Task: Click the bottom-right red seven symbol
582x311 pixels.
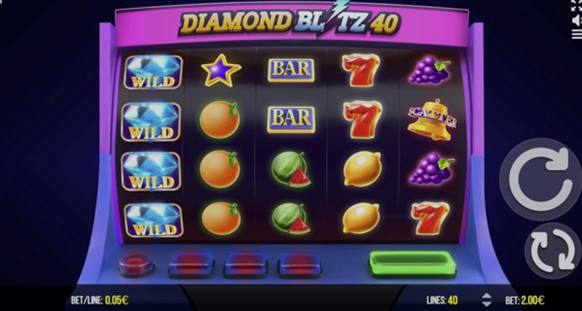Action: click(x=430, y=218)
